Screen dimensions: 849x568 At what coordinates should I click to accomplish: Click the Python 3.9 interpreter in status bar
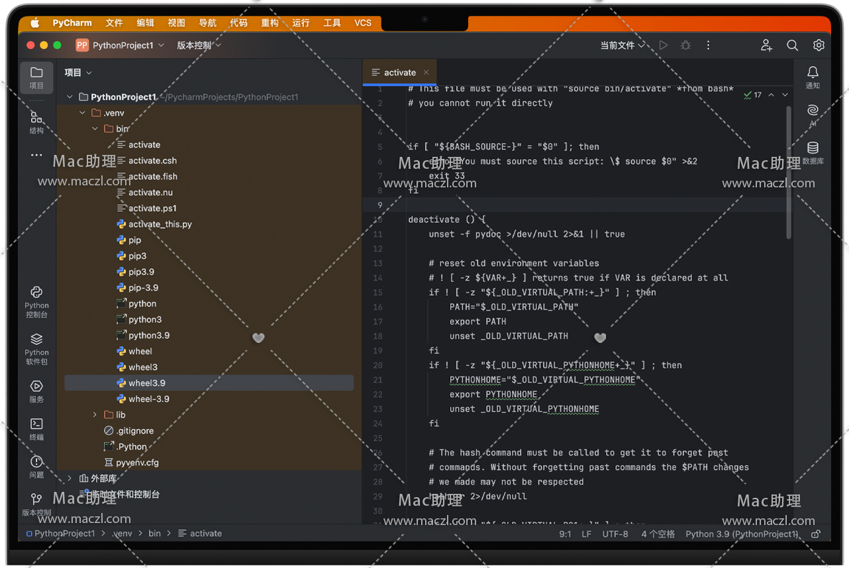point(741,534)
